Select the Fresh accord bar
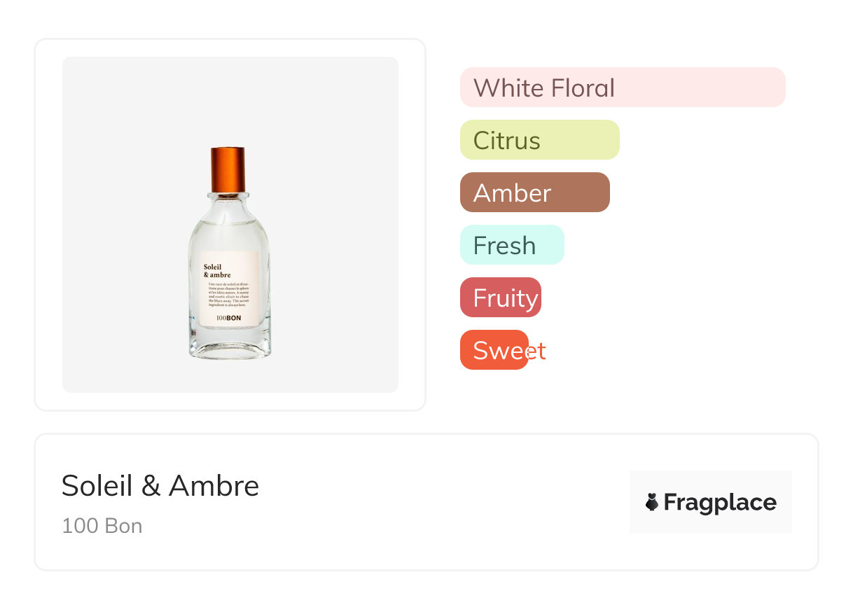This screenshot has width=853, height=605. pos(511,245)
